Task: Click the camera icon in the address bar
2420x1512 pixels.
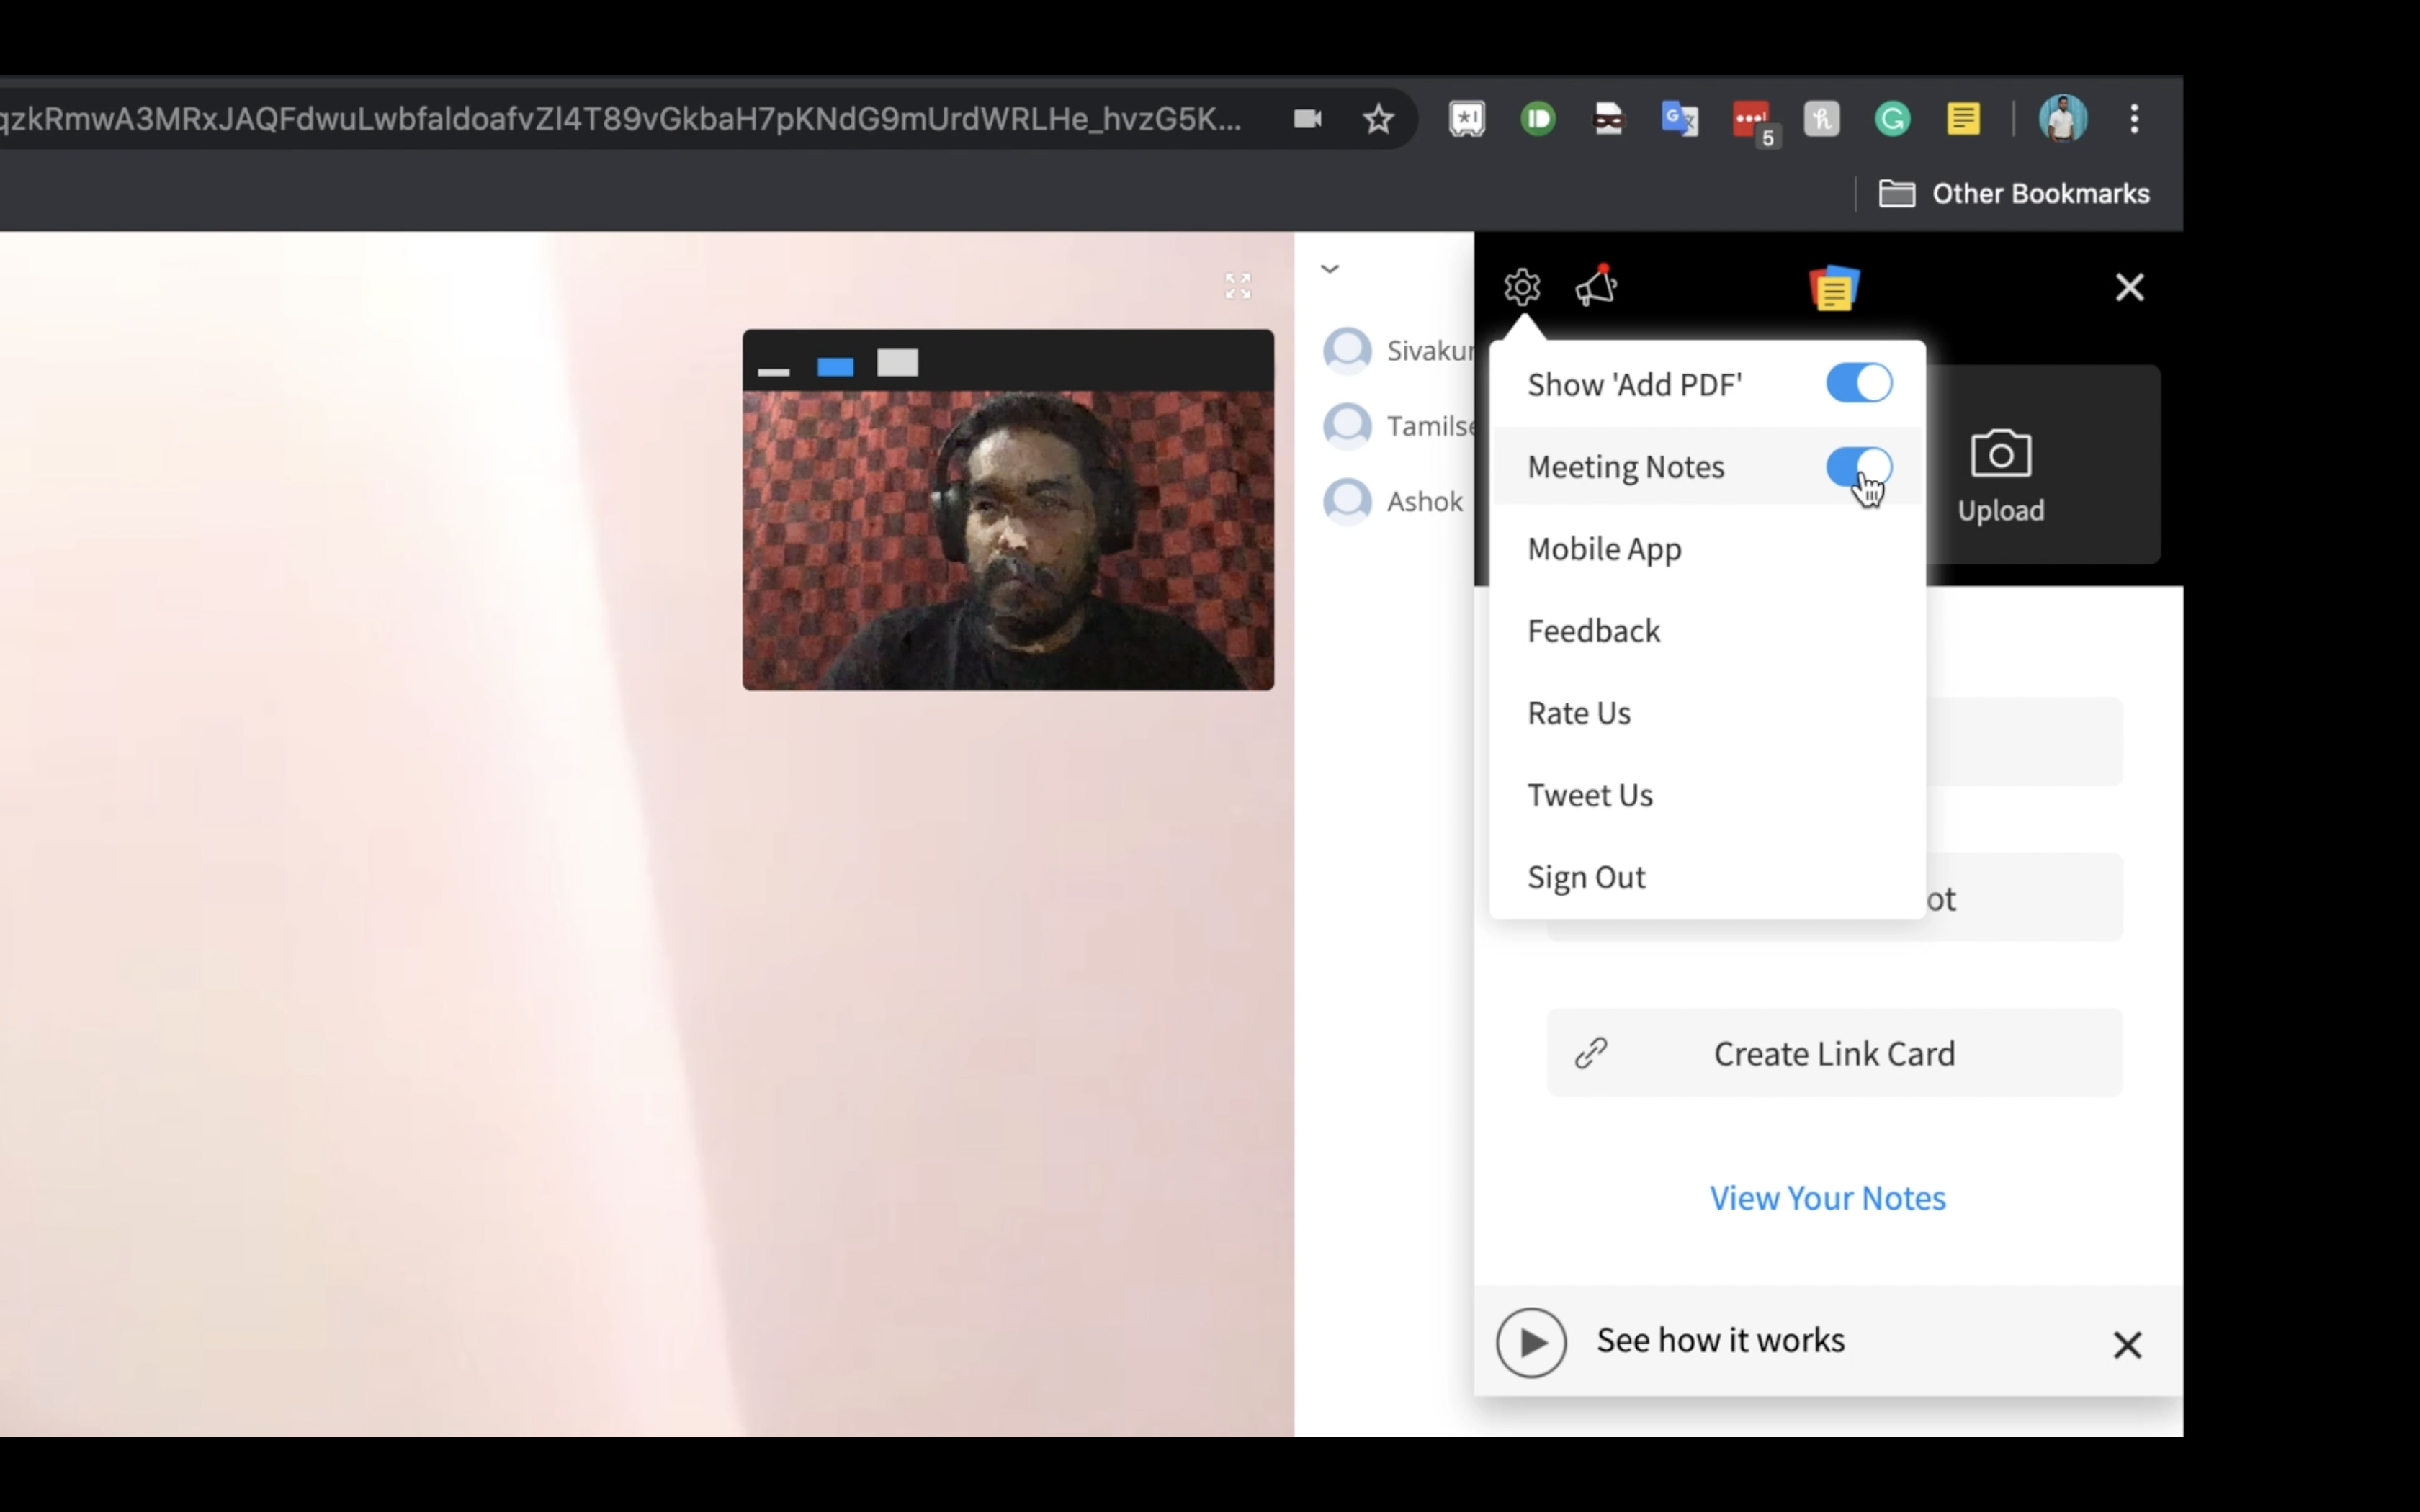Action: point(1307,120)
